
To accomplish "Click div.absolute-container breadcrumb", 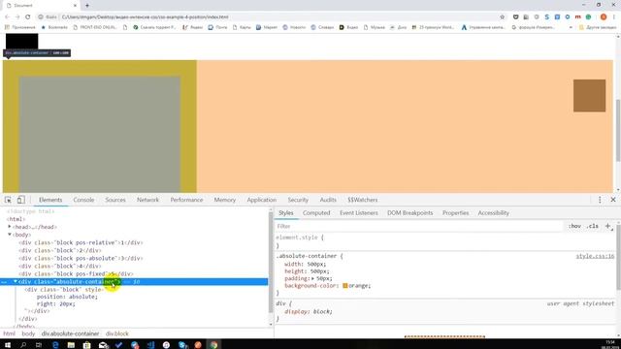I will 70,333.
